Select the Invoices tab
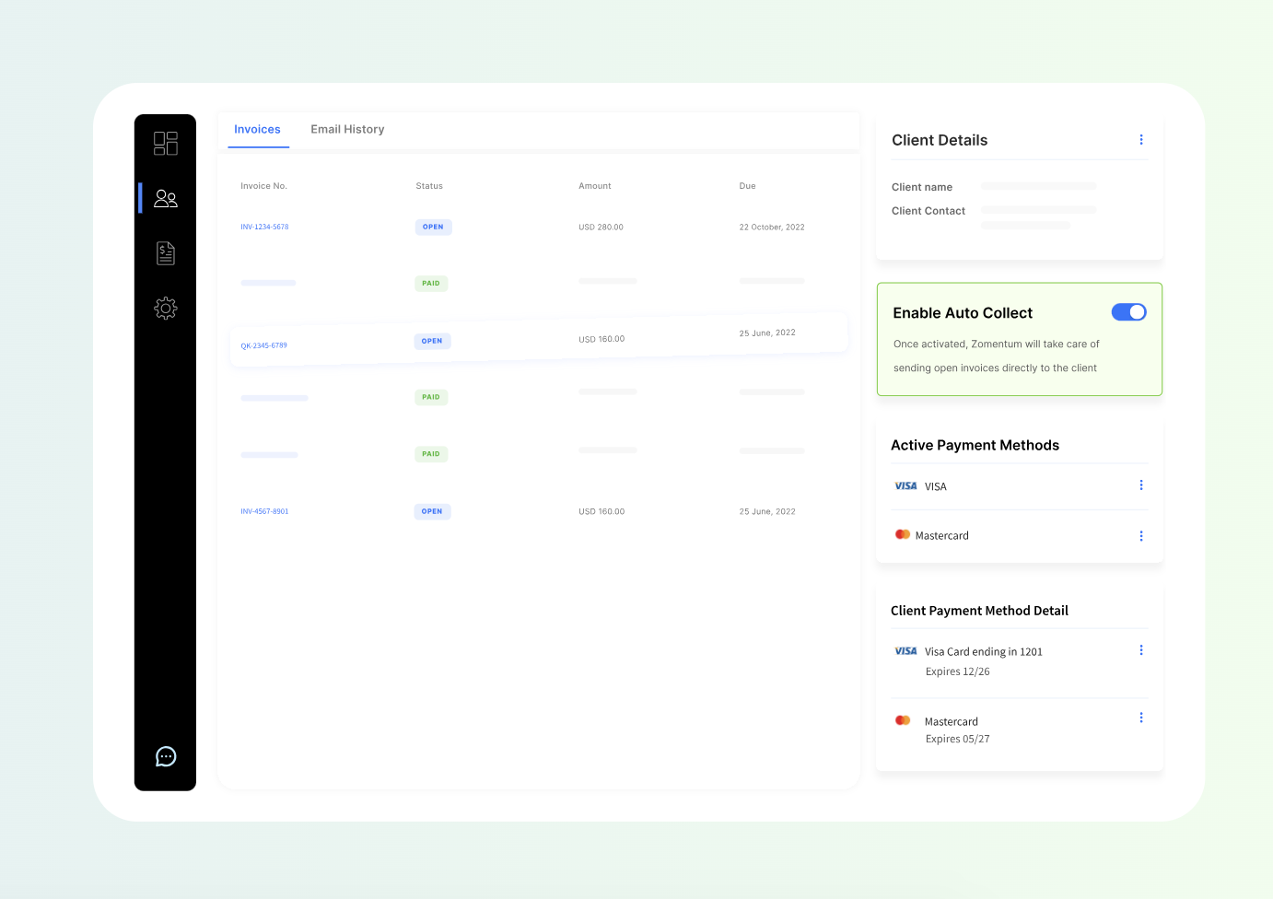 [x=257, y=129]
